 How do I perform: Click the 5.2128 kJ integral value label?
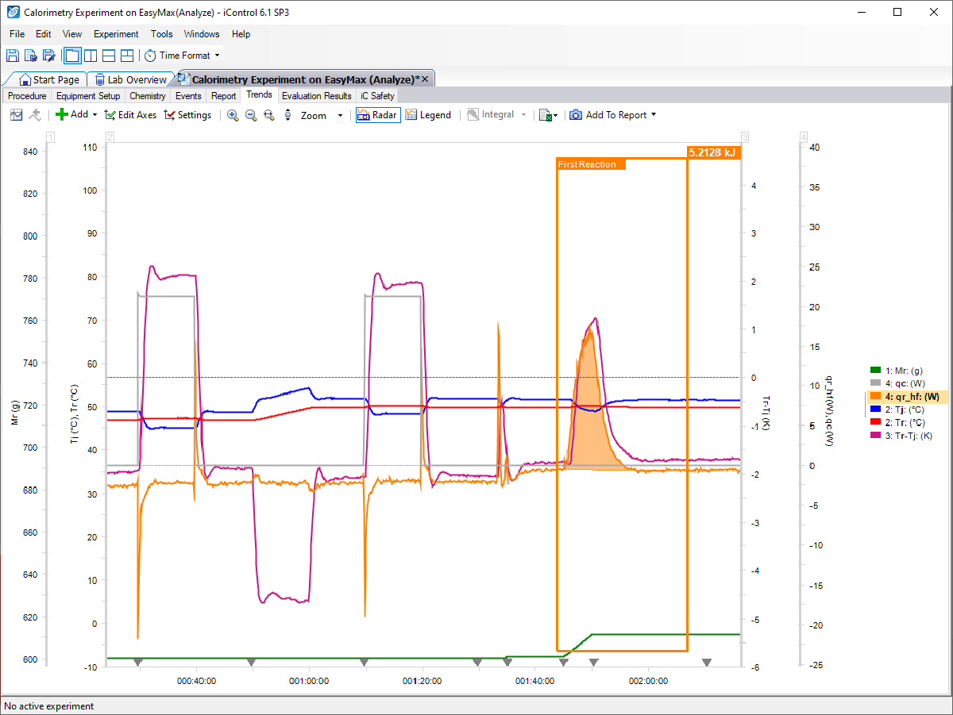(714, 153)
